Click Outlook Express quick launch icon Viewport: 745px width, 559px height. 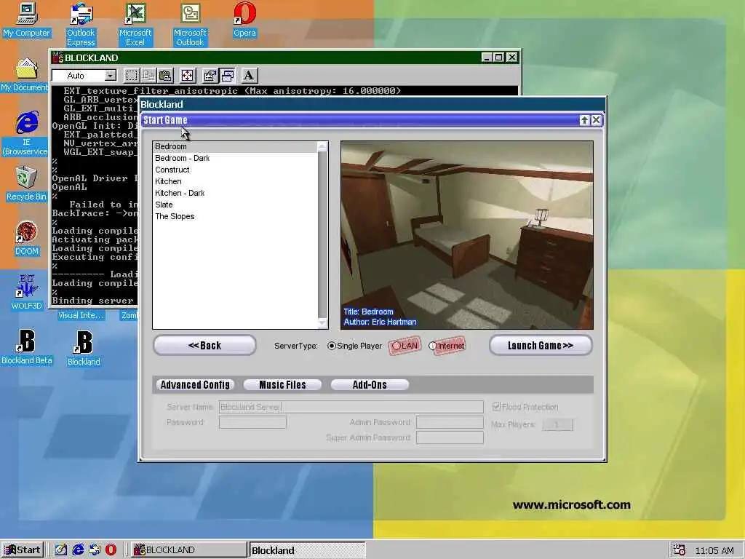pyautogui.click(x=95, y=550)
